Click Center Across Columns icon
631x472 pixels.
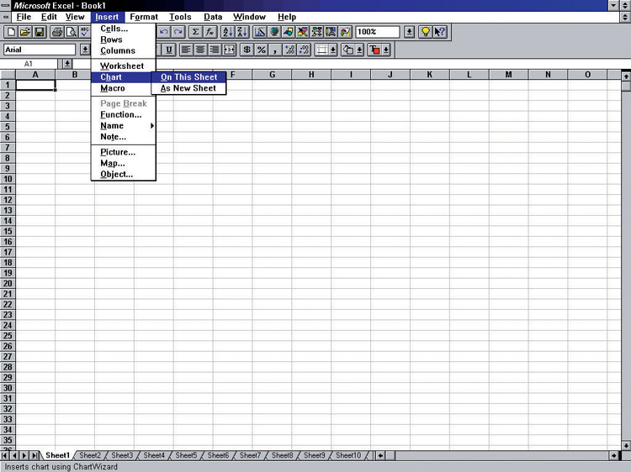coord(229,50)
